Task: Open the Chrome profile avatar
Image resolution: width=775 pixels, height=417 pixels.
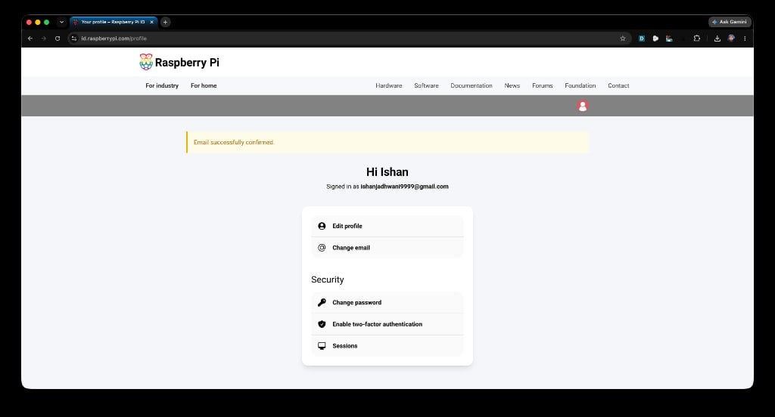Action: coord(731,38)
